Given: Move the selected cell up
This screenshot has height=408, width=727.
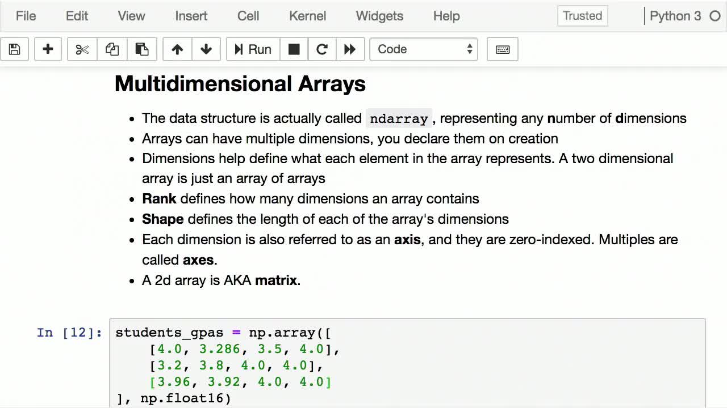Looking at the screenshot, I should 177,49.
